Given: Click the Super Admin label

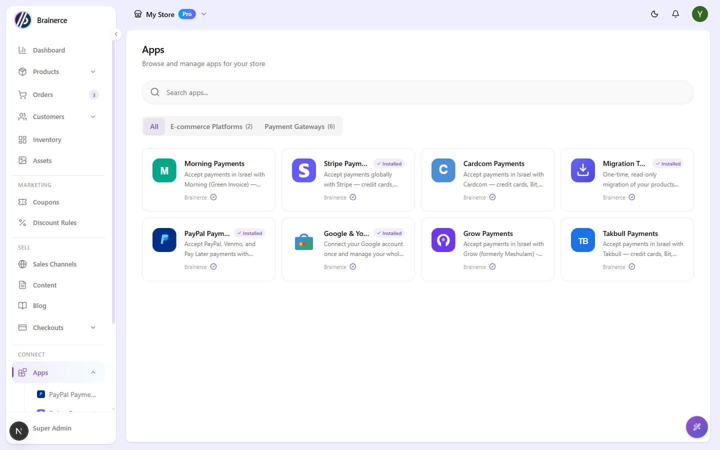Looking at the screenshot, I should click(52, 428).
